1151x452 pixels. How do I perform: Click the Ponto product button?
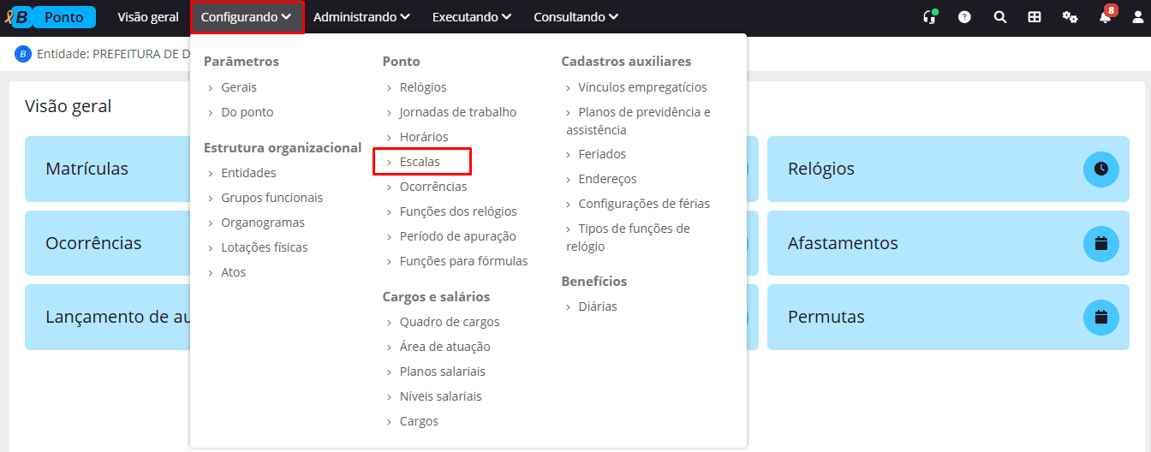click(64, 17)
